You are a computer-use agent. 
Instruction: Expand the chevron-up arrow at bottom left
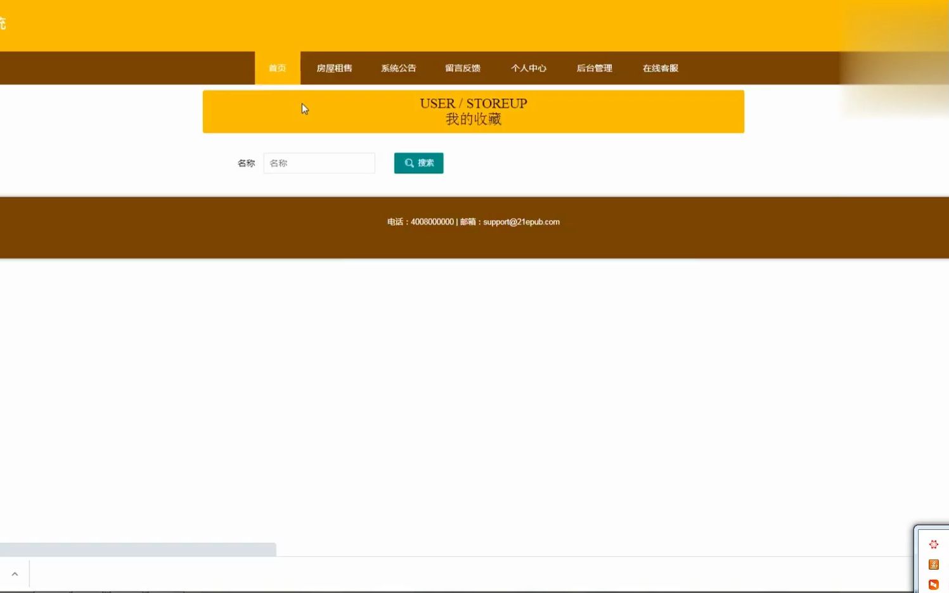coord(15,574)
